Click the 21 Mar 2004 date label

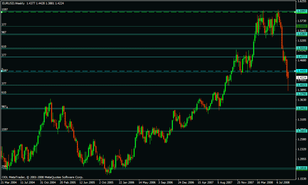tap(9, 183)
